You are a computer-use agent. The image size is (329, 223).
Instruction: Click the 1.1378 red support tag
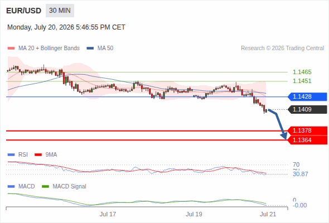(307, 130)
